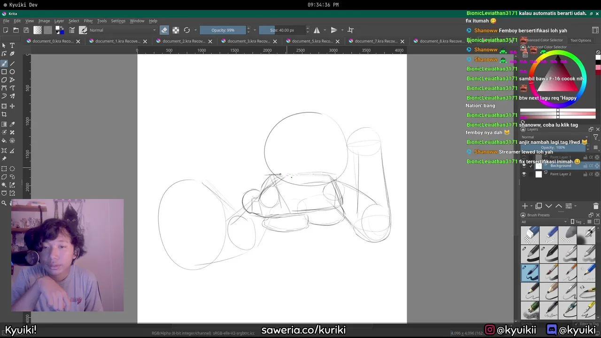Image resolution: width=601 pixels, height=338 pixels.
Task: Open the wrap-around mode toolbar button
Action: 351,30
